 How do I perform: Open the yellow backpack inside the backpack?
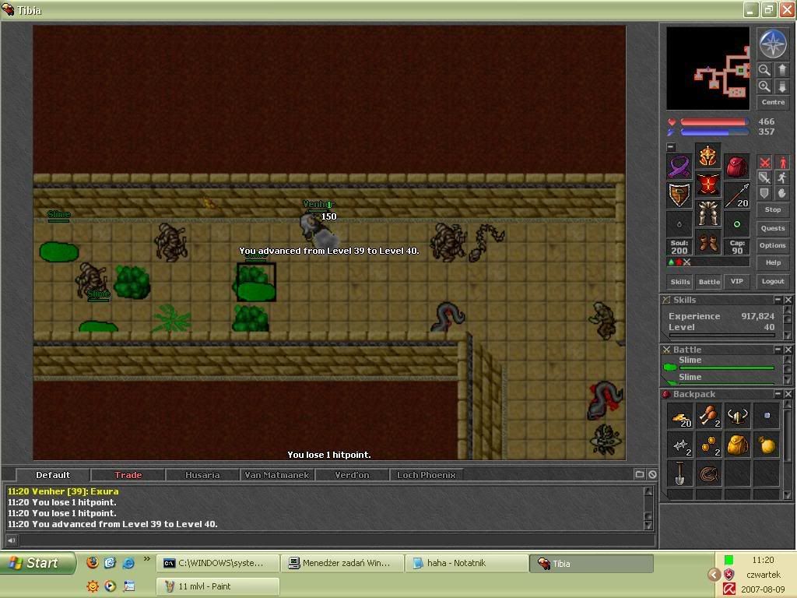(x=738, y=445)
